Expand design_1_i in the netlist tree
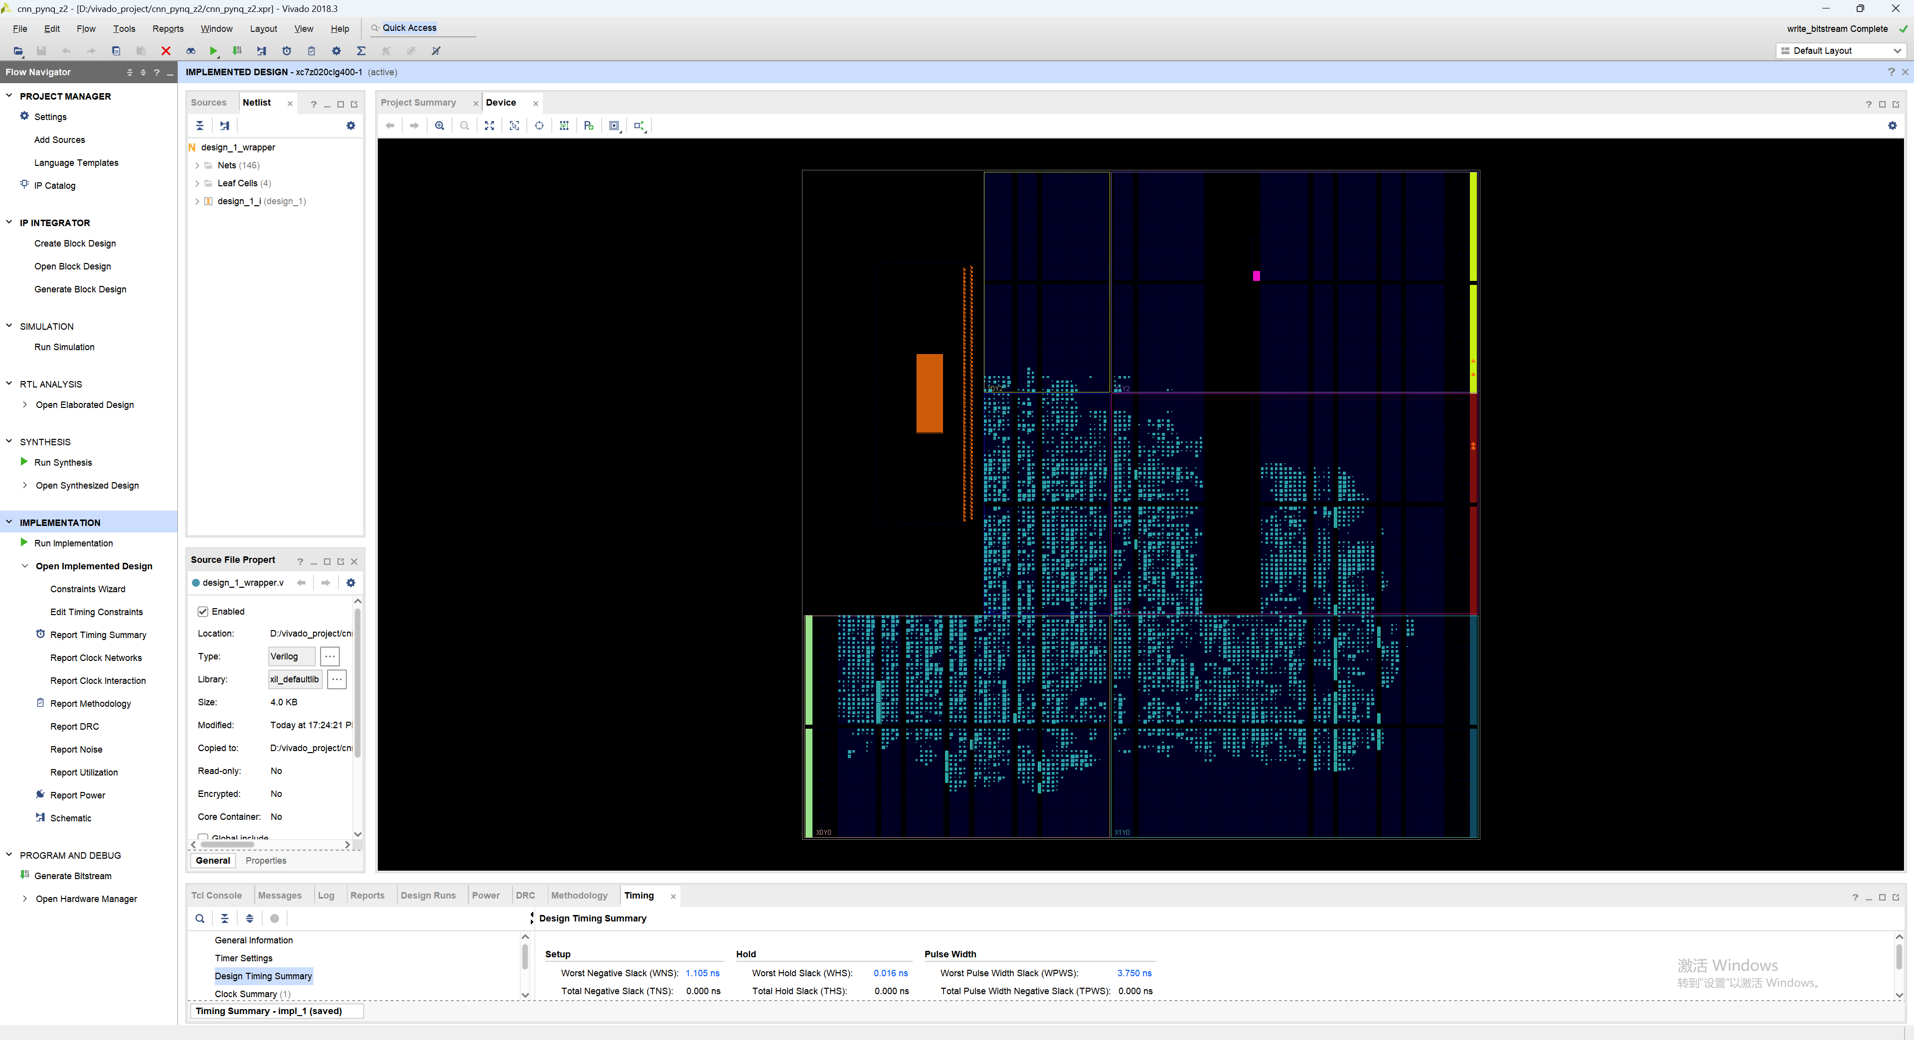 pyautogui.click(x=197, y=201)
